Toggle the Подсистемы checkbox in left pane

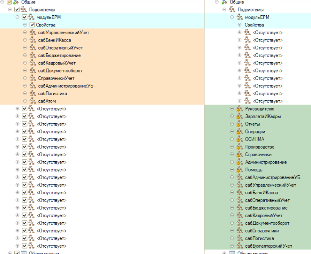pos(16,9)
